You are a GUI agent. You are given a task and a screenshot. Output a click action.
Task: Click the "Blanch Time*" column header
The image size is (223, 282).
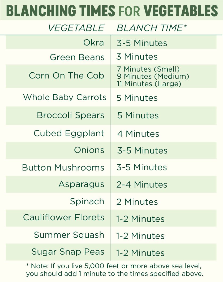(152, 28)
